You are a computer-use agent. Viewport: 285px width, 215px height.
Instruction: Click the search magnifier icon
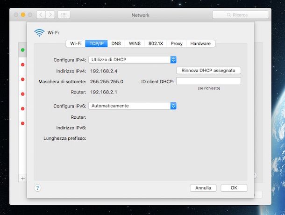pos(228,15)
